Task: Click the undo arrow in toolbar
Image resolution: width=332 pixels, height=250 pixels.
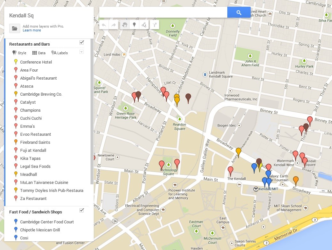Action: coord(104,25)
